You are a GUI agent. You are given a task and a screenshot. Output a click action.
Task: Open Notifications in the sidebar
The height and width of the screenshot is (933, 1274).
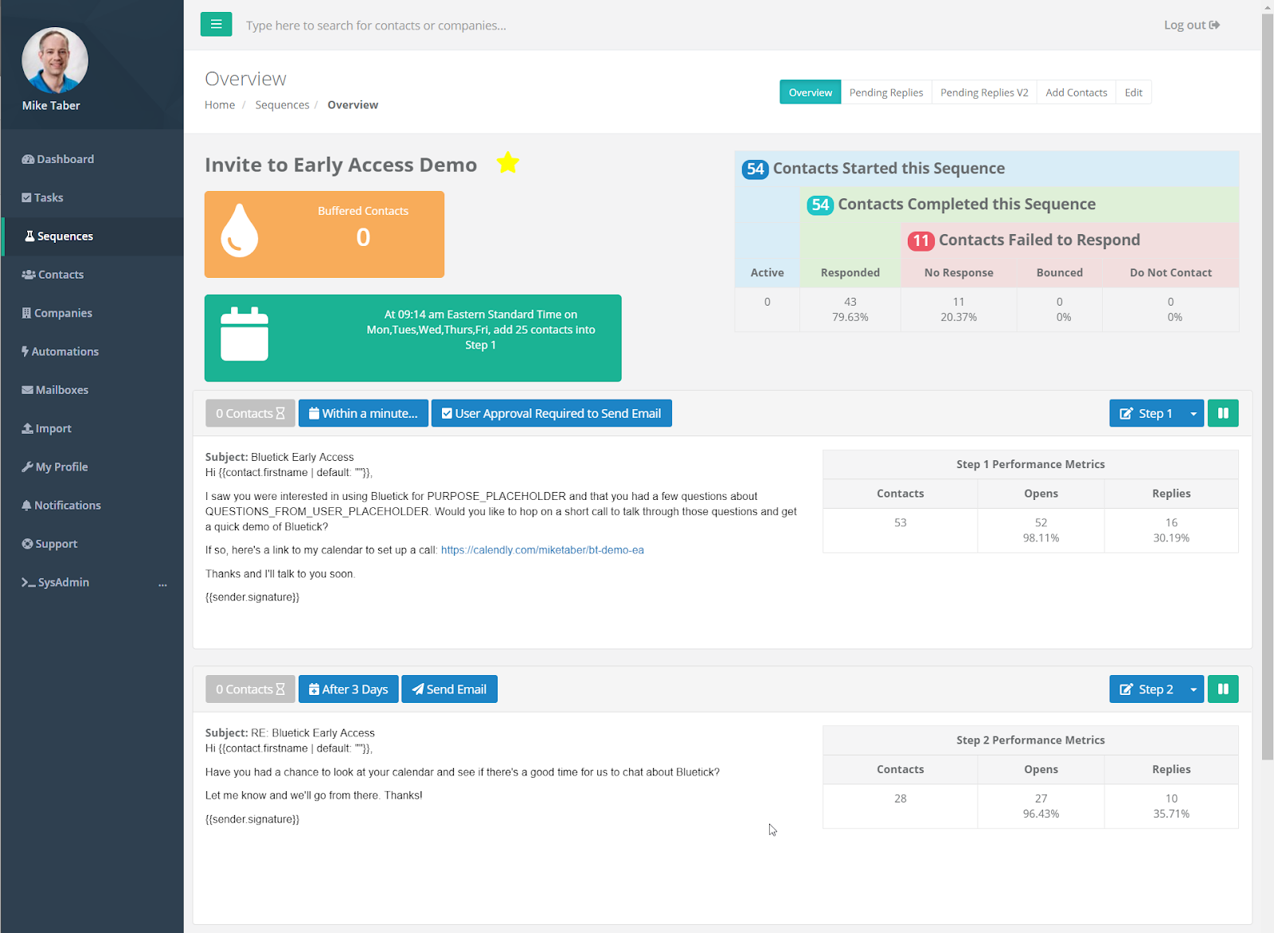(61, 506)
